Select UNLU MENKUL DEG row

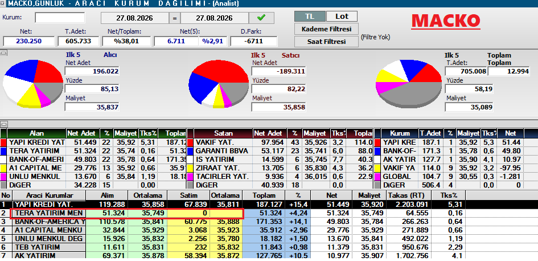coord(269,239)
